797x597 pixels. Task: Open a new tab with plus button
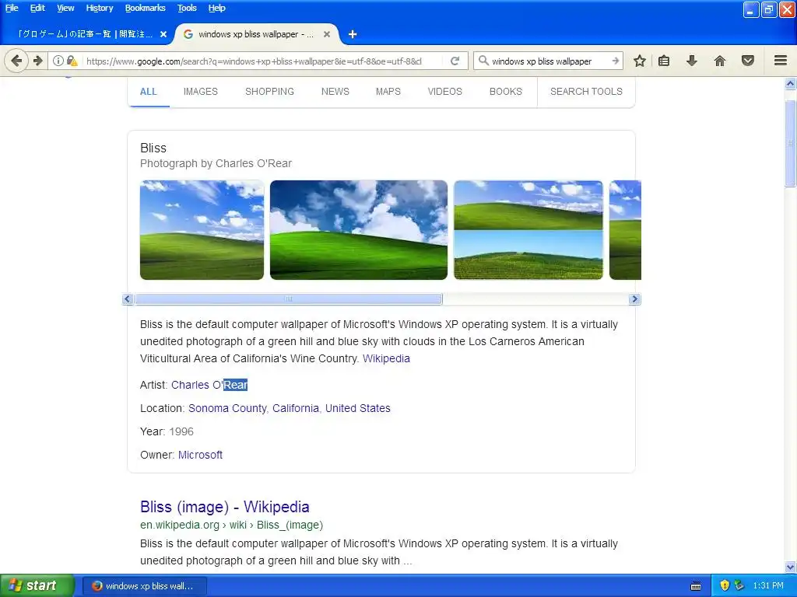pos(353,34)
